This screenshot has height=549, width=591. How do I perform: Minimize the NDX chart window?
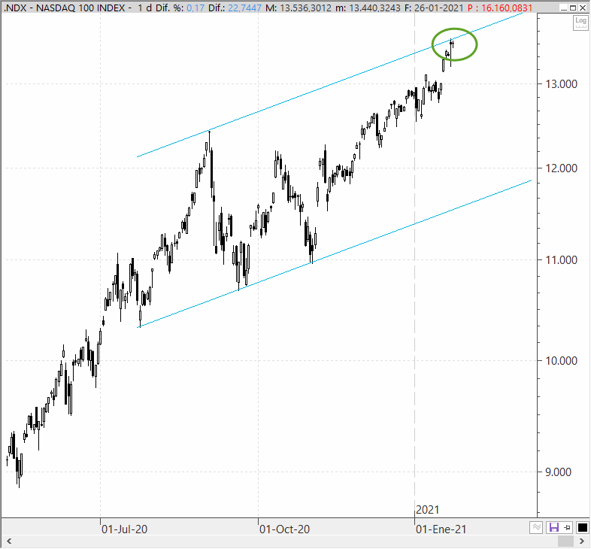coord(563,8)
